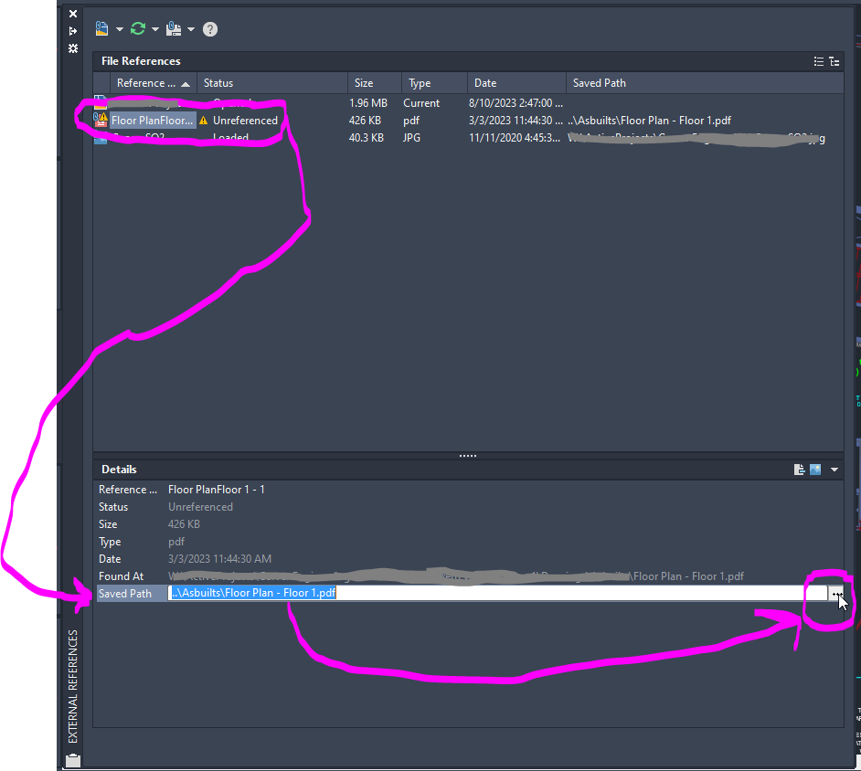
Task: Open Help via the question mark icon
Action: tap(209, 28)
